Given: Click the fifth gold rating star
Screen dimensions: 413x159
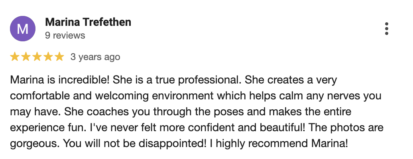Looking at the screenshot, I should [x=59, y=56].
